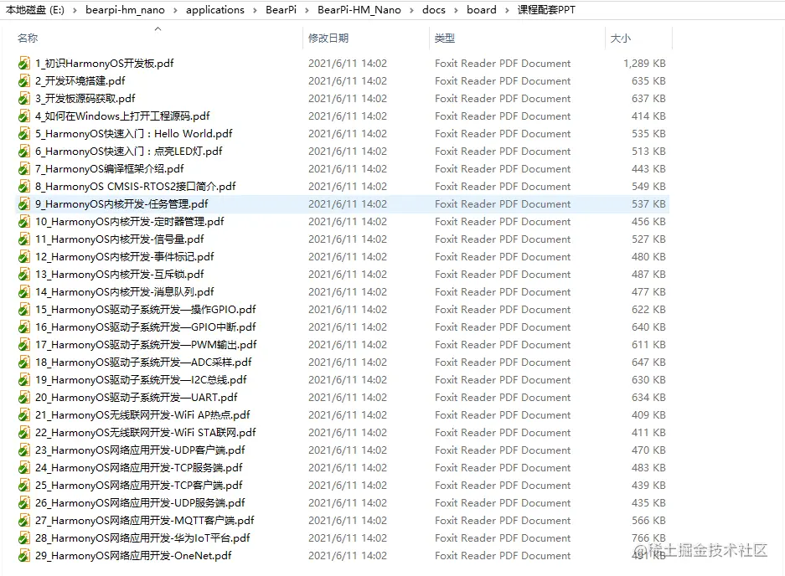The height and width of the screenshot is (576, 785).
Task: Select the icon of 4_如何在Windows上打开工程源码.pdf
Action: (x=24, y=116)
